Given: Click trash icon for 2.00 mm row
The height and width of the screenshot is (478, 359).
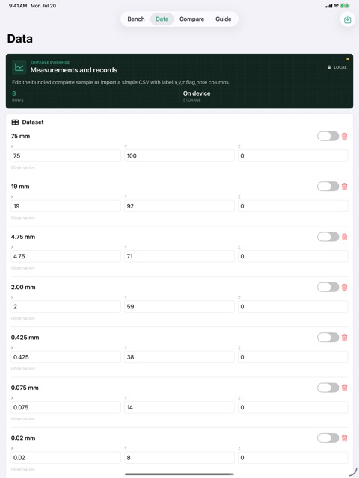Looking at the screenshot, I should coord(344,287).
